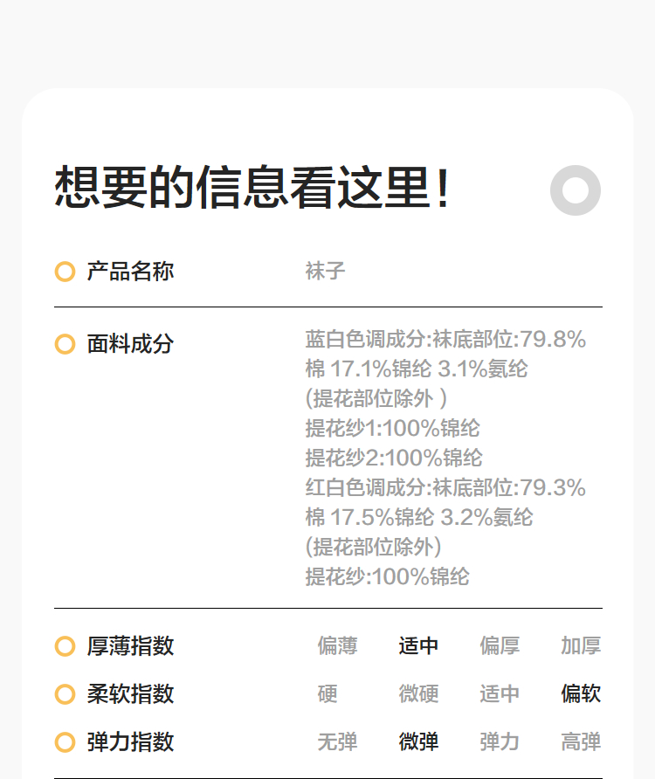Click the 面料成分 label
Screen dimensions: 655x779
coord(130,344)
